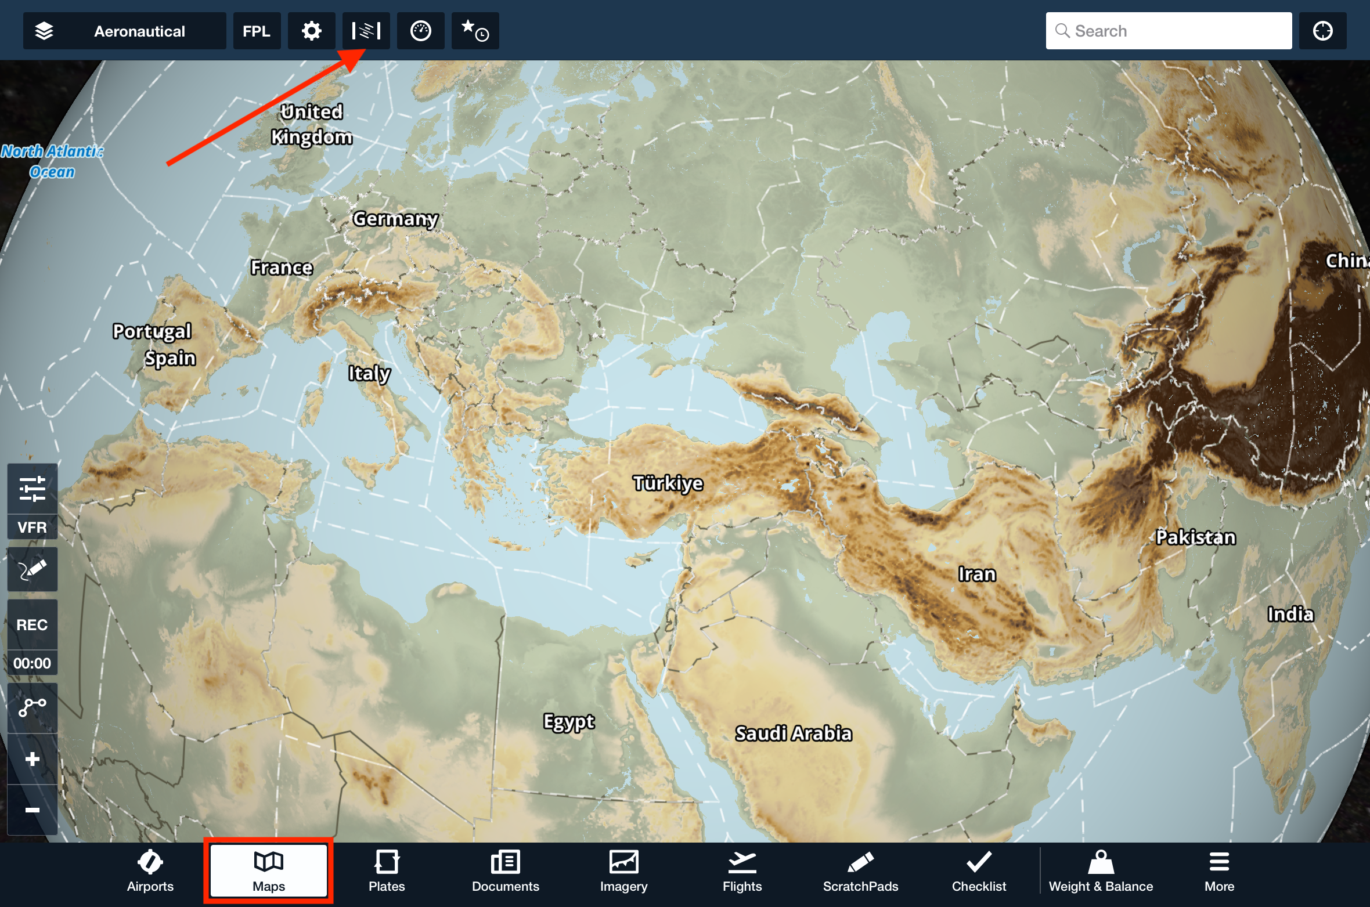1370x907 pixels.
Task: Open the Checklist tab
Action: (979, 872)
